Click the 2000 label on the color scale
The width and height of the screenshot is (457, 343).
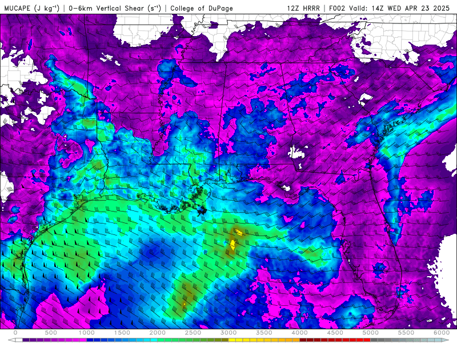158,333
